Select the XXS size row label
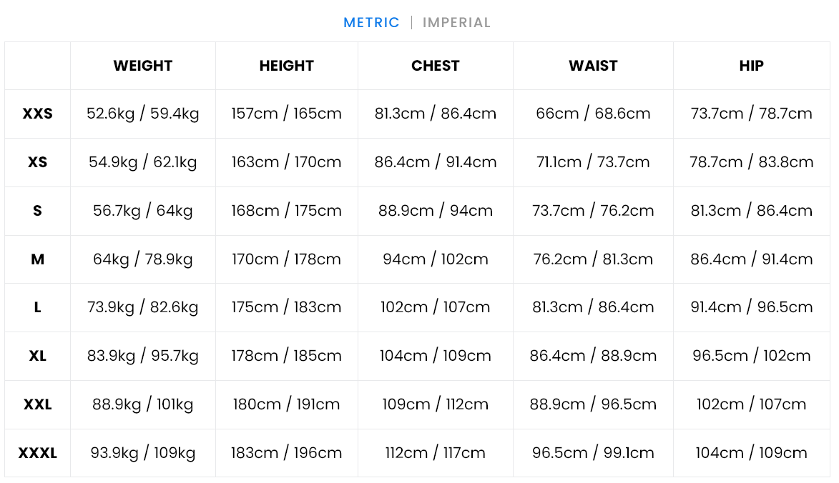The height and width of the screenshot is (483, 839). click(x=37, y=114)
